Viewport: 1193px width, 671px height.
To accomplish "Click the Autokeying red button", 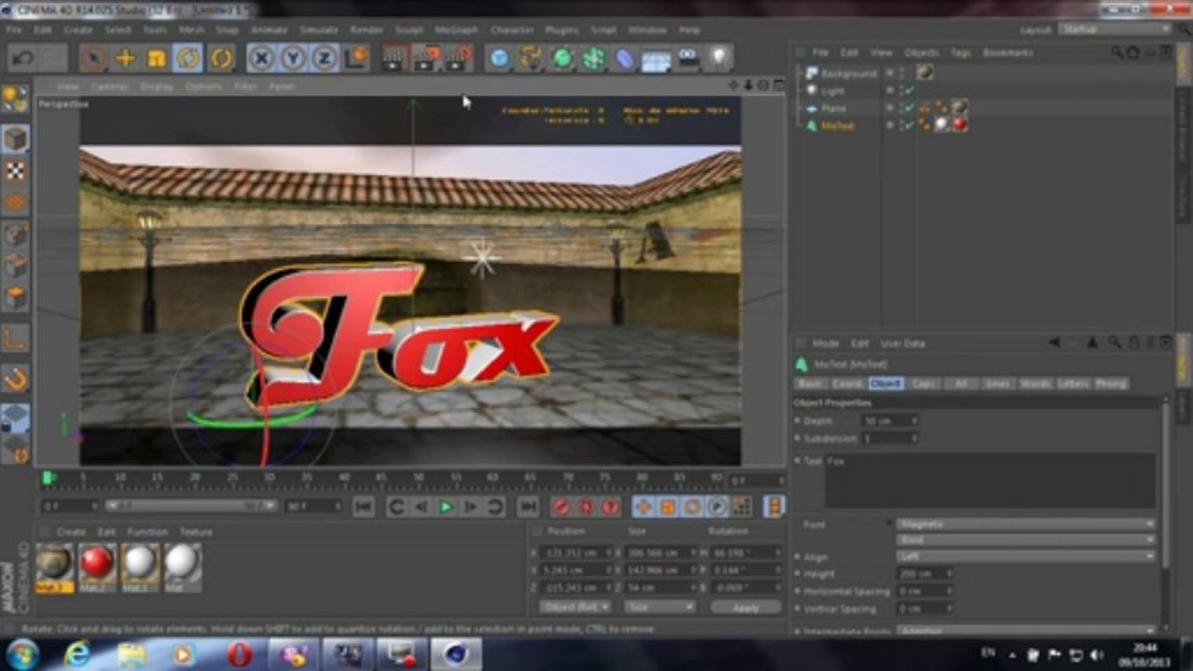I will click(x=586, y=507).
